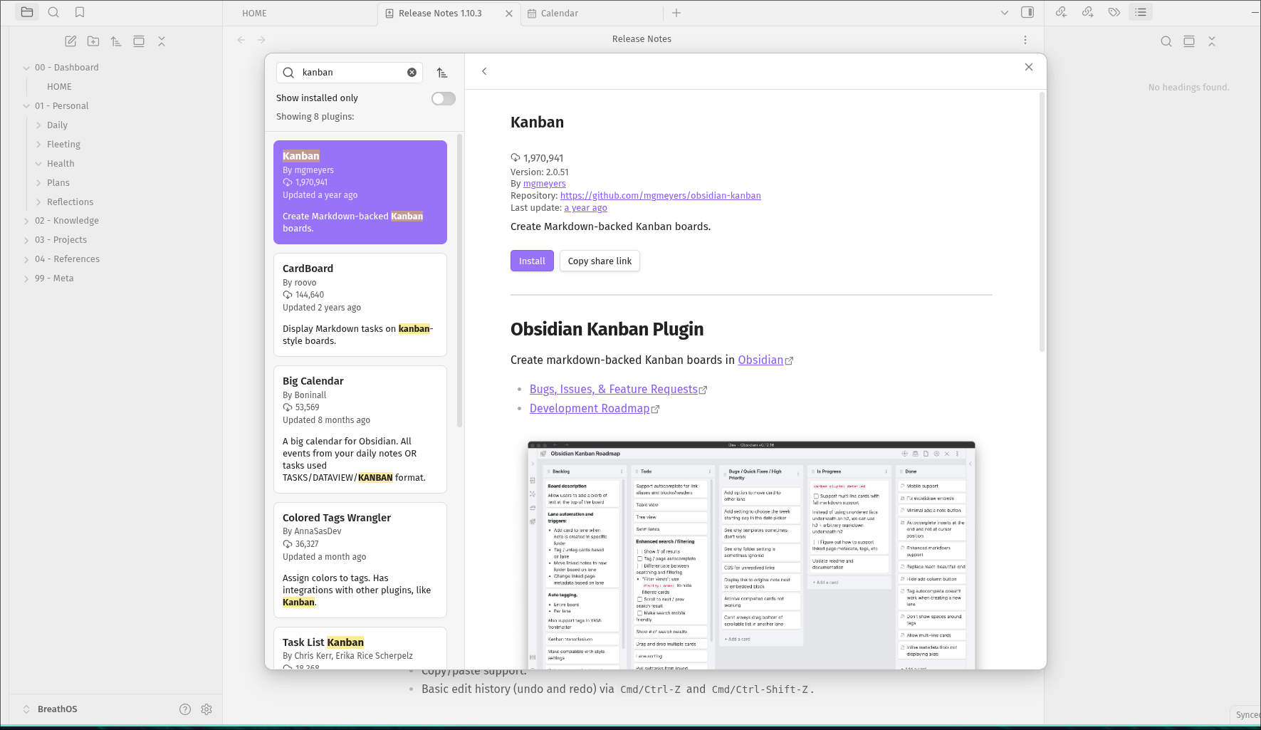Select the Colored Tags Wrangler plugin card

pos(360,560)
